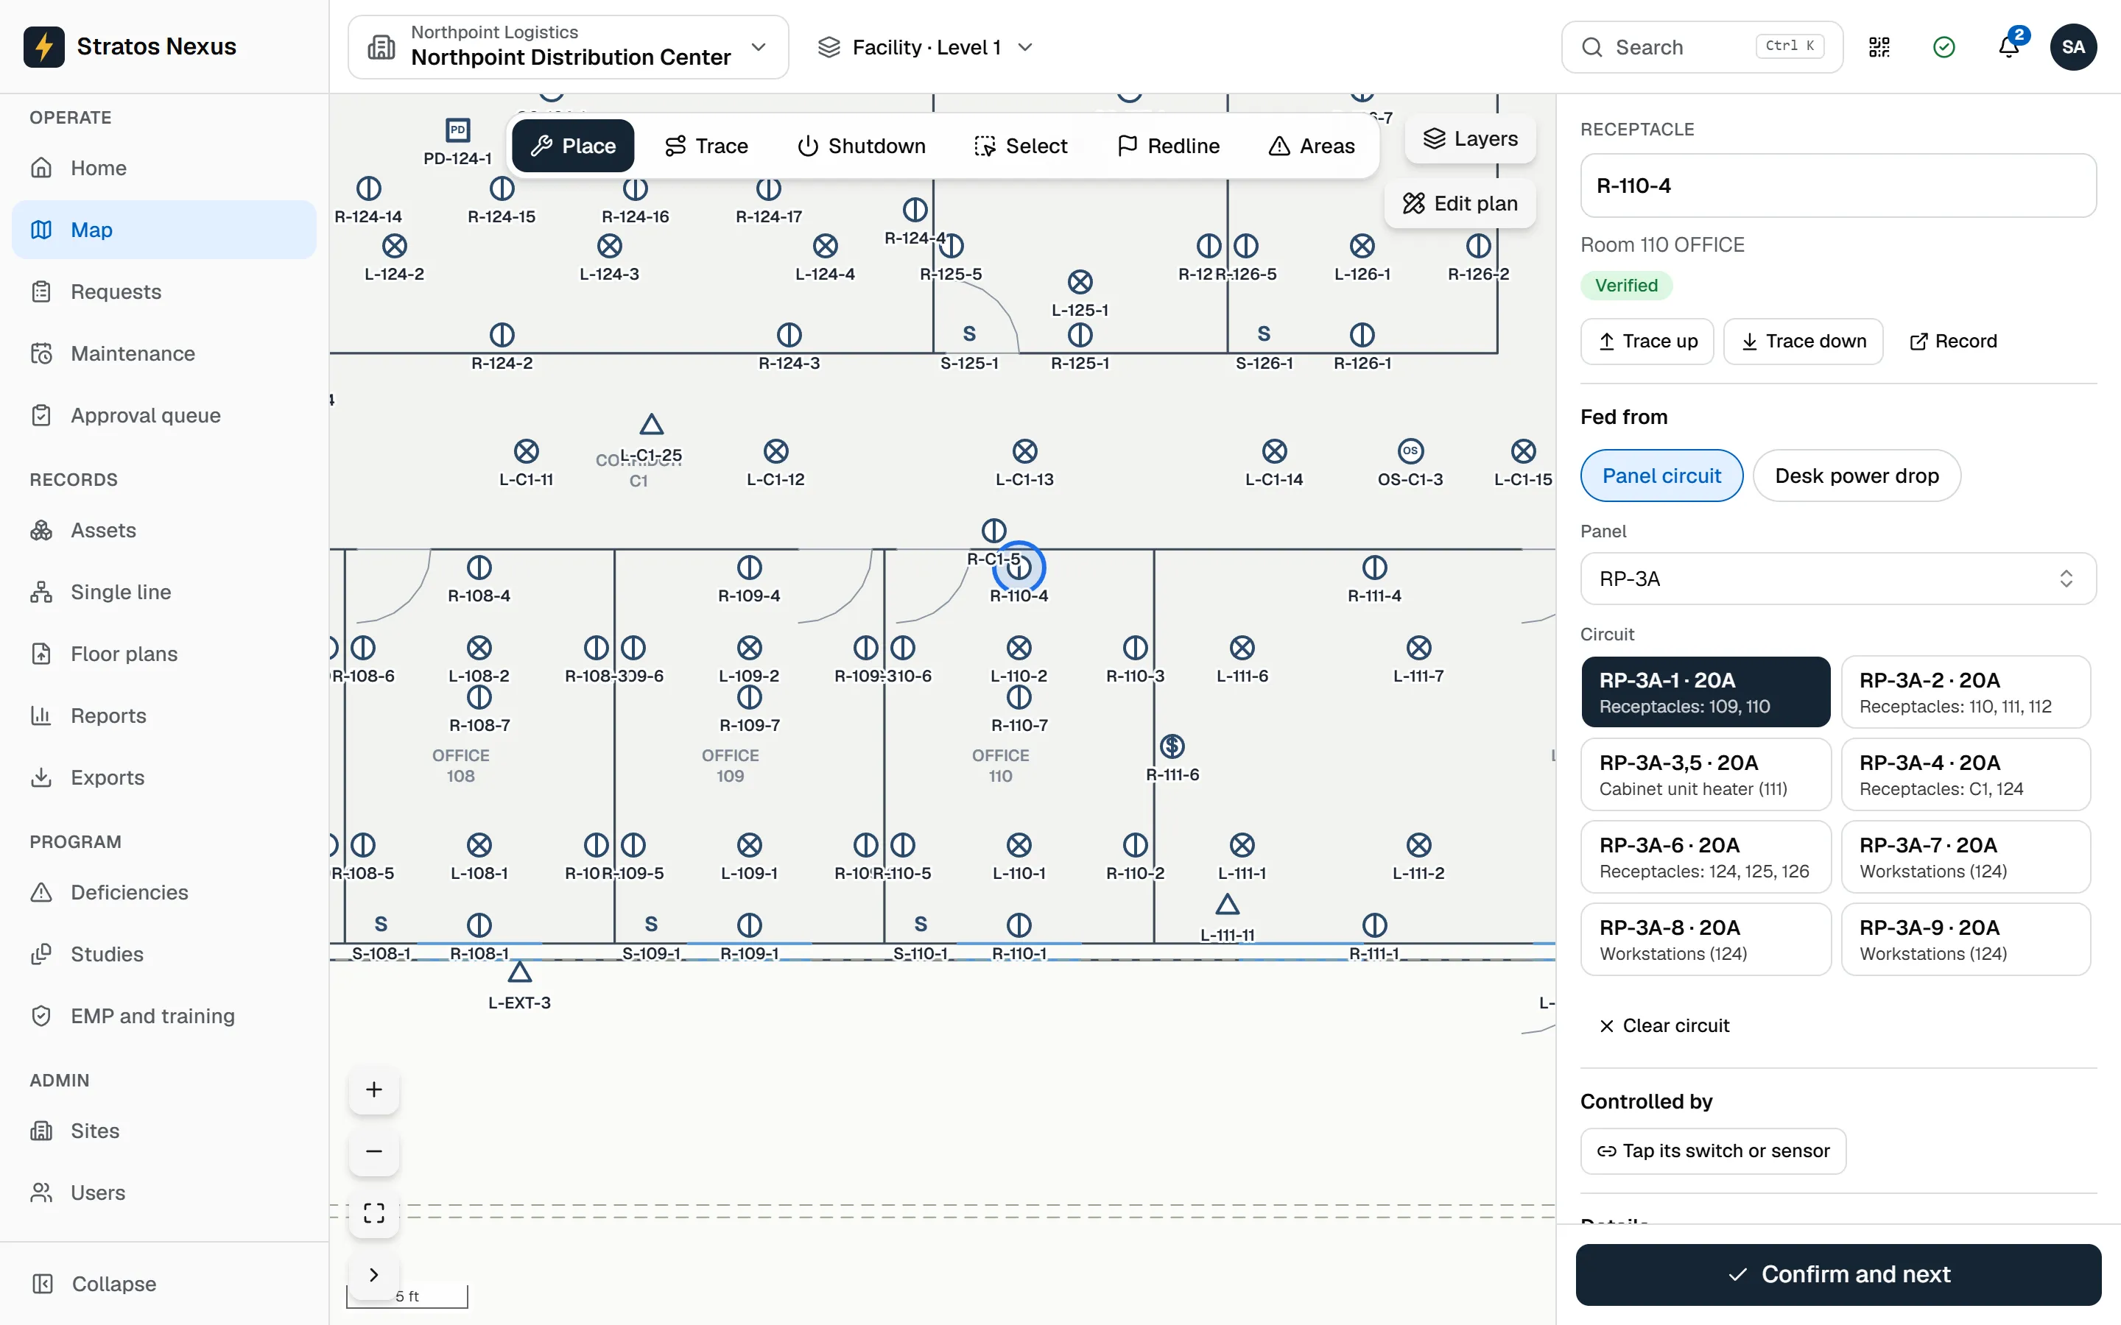Zoom in on the map with plus button
The height and width of the screenshot is (1325, 2121).
pyautogui.click(x=374, y=1089)
